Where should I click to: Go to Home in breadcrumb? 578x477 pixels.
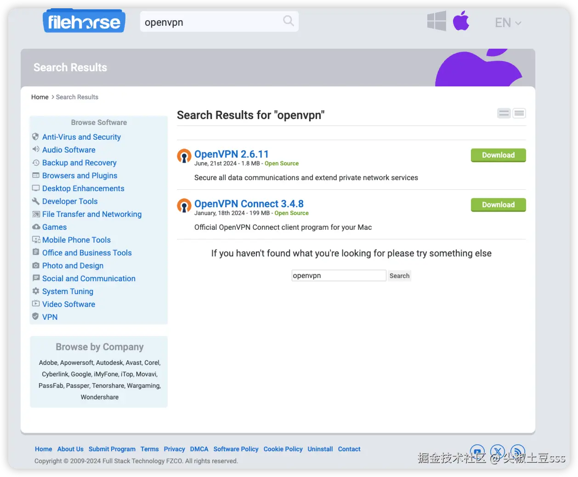pyautogui.click(x=40, y=97)
